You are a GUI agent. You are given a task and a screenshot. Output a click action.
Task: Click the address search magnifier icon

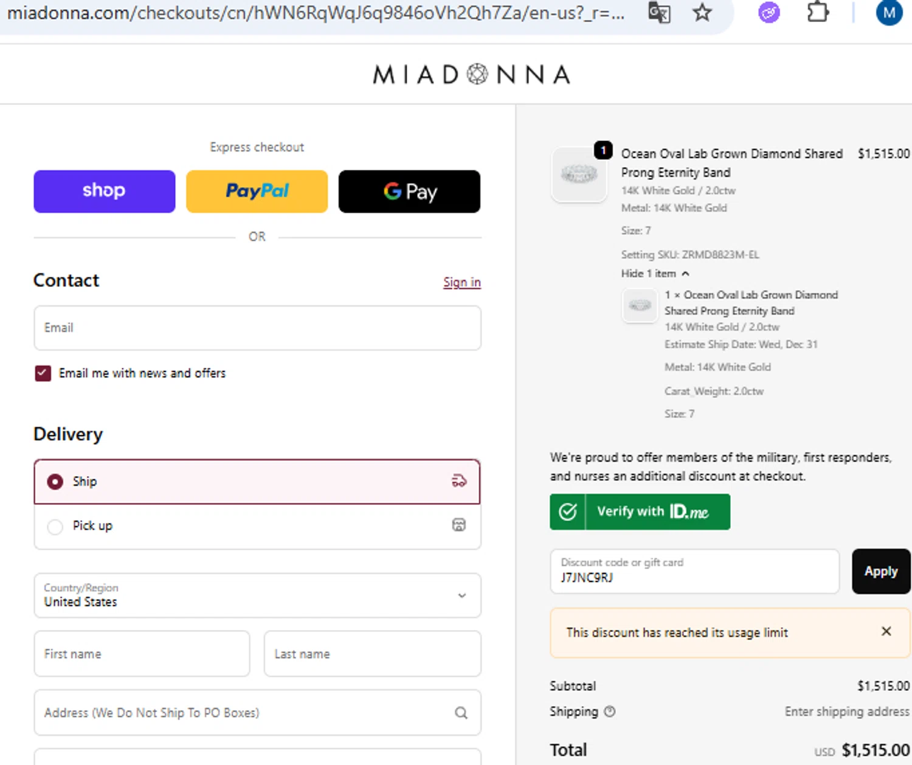point(461,713)
